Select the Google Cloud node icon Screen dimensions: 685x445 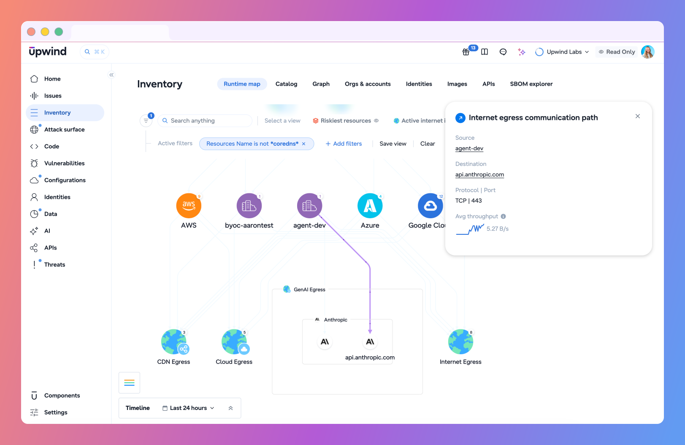coord(430,206)
